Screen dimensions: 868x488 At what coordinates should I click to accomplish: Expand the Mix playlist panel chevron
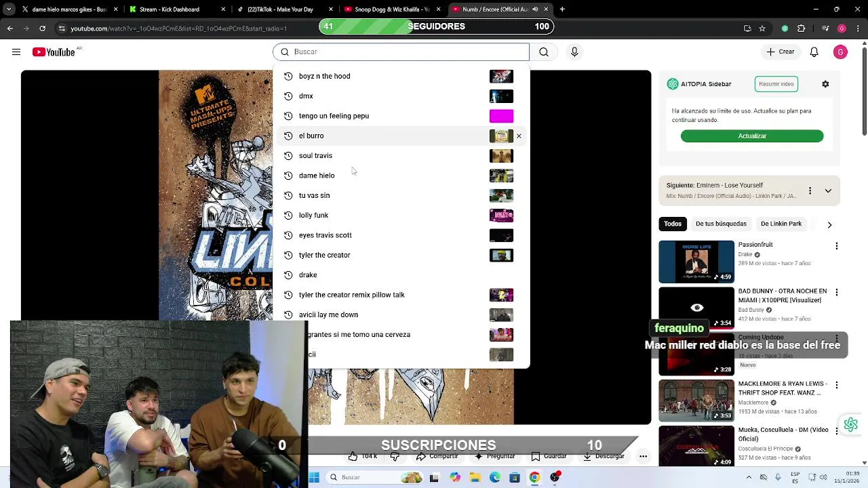pyautogui.click(x=828, y=191)
